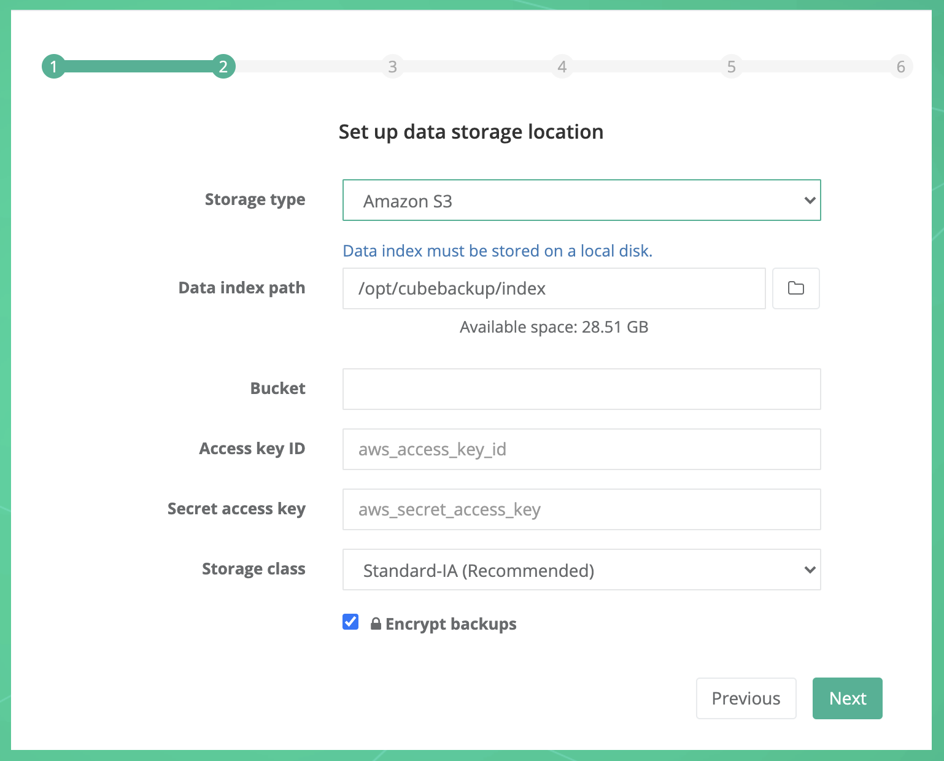Focus the Access key ID input
Screen dimensions: 944x761
coord(581,449)
